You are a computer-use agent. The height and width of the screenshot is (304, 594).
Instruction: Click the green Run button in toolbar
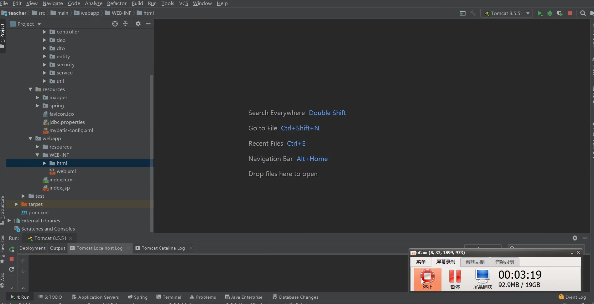(x=539, y=13)
